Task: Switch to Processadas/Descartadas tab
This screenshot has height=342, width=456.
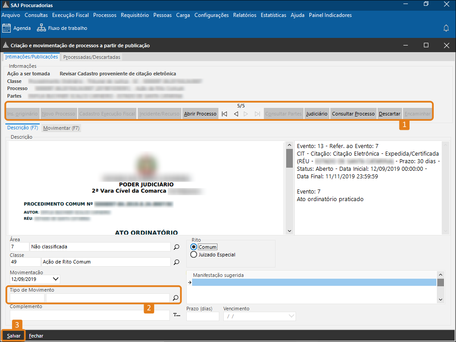Action: 92,57
